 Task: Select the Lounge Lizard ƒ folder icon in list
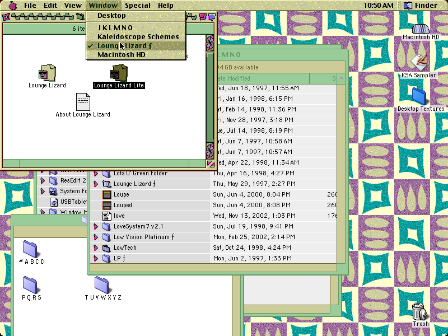point(106,184)
